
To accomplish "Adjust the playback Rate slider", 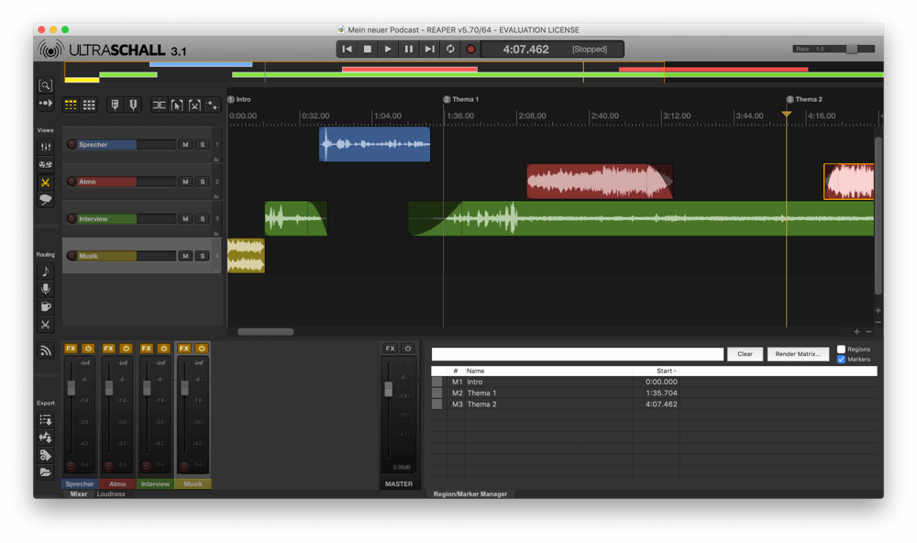I will point(852,50).
